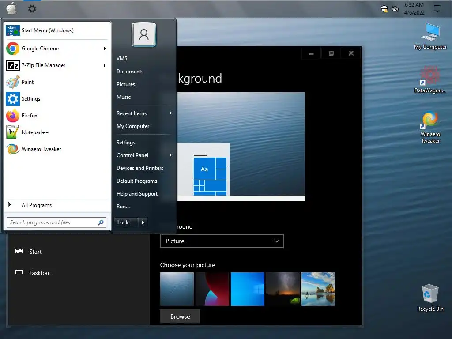Click the Lock button

126,222
